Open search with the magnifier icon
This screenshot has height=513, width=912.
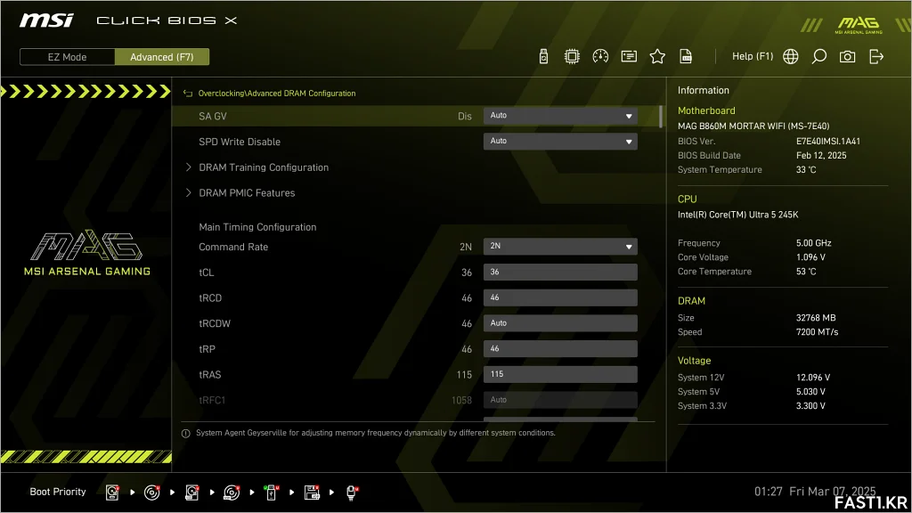coord(819,56)
